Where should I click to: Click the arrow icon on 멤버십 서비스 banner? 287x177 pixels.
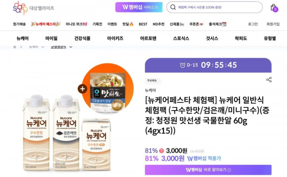click(x=156, y=7)
